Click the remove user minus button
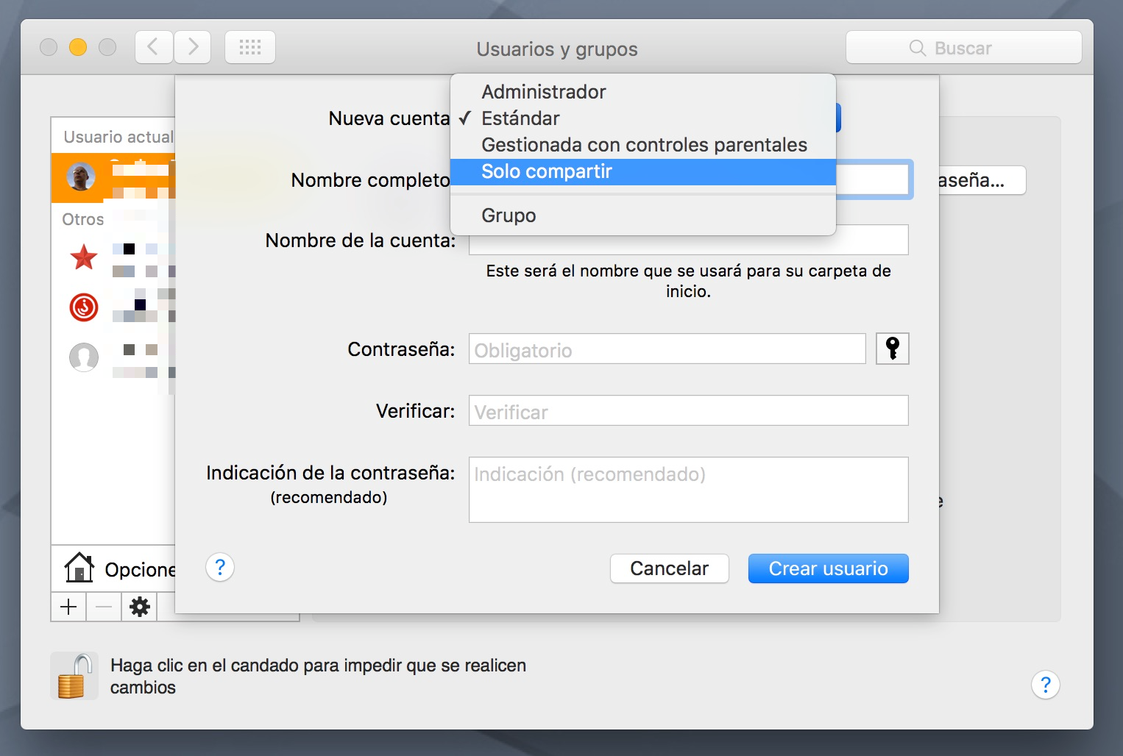Viewport: 1123px width, 756px height. click(104, 607)
